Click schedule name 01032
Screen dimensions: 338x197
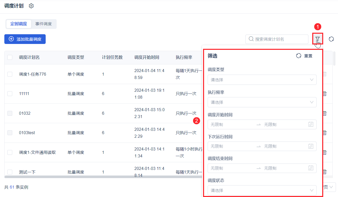pyautogui.click(x=25, y=113)
